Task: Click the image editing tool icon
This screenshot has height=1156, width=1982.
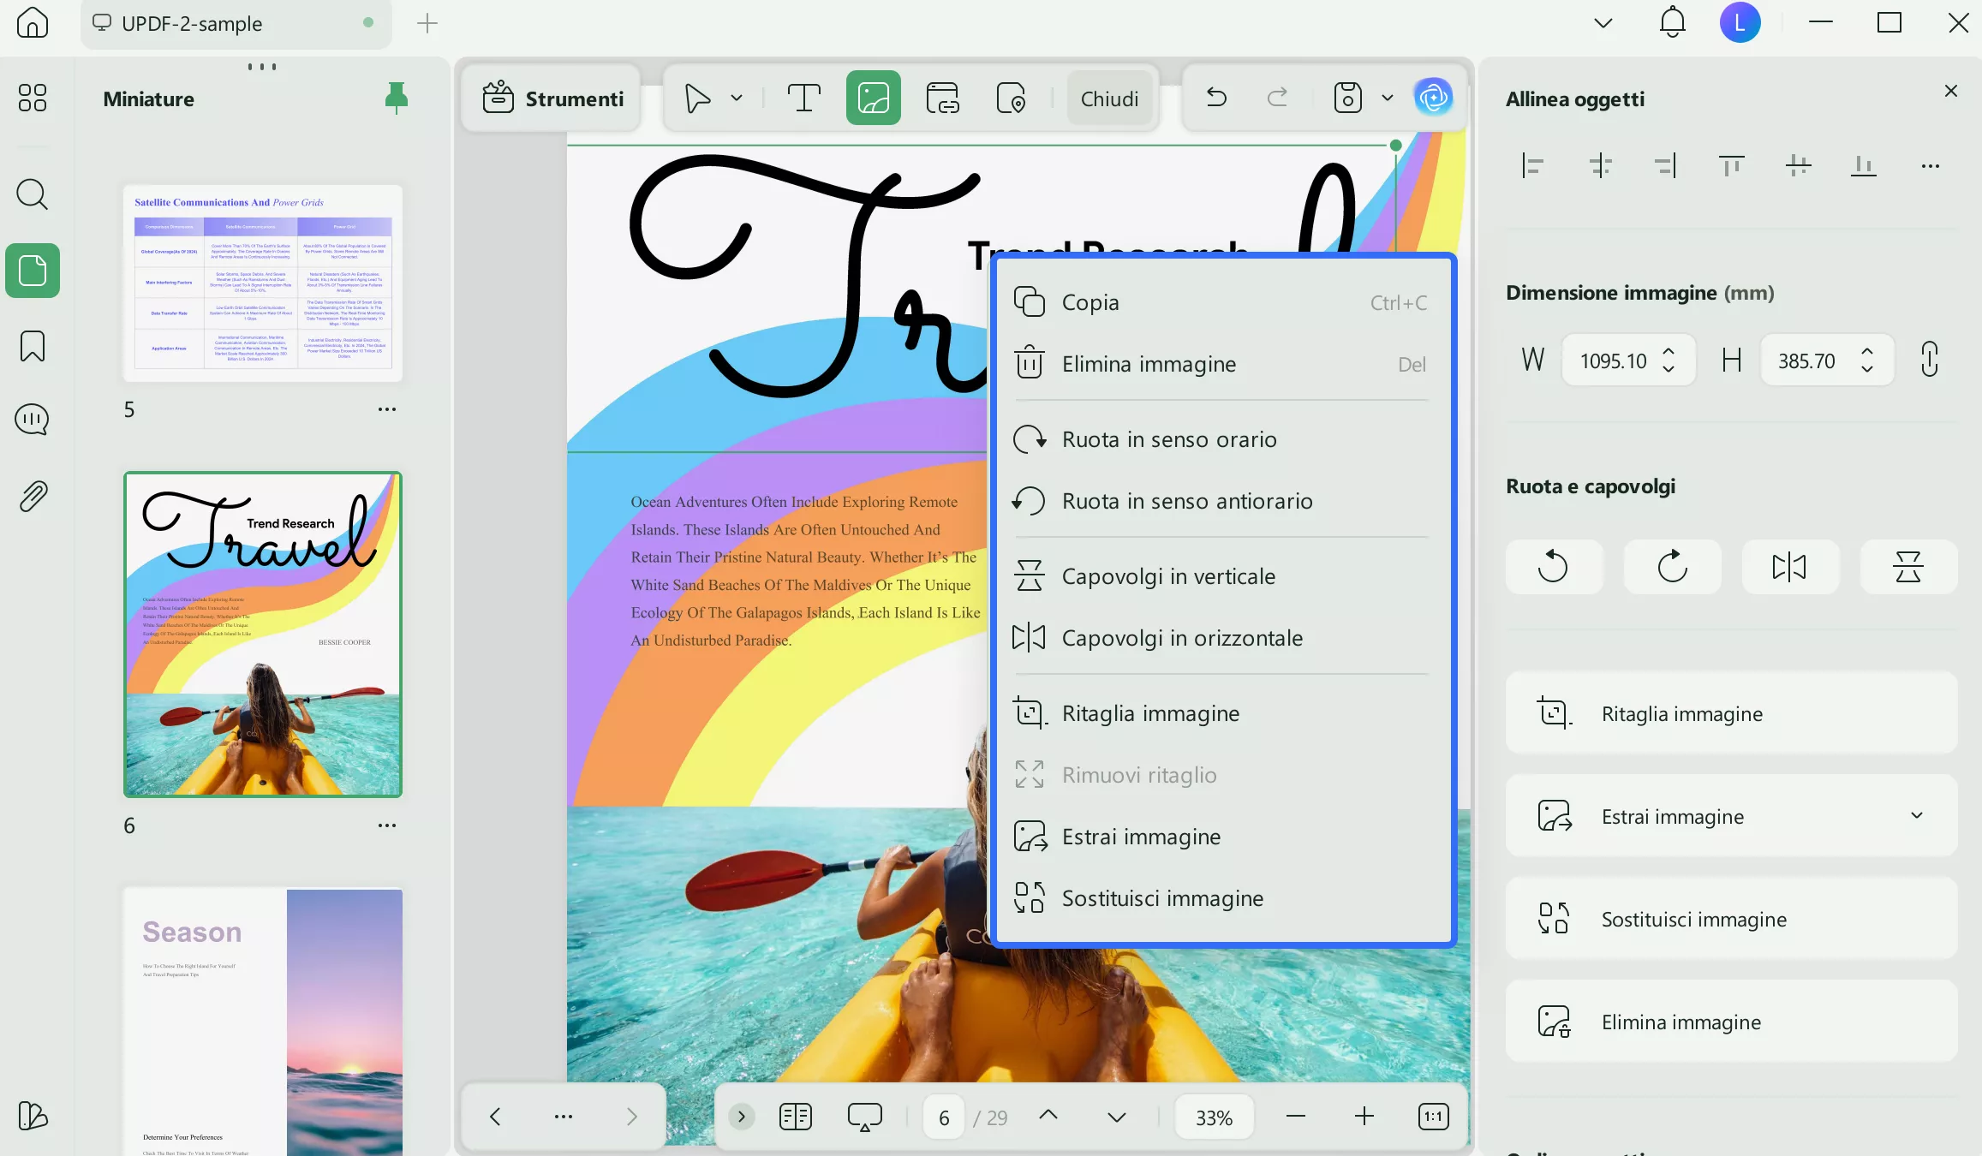Action: coord(873,98)
